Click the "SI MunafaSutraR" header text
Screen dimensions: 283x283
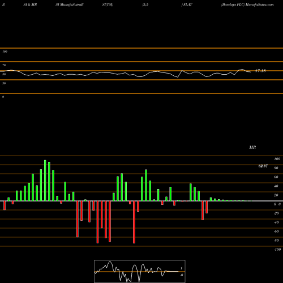point(70,5)
